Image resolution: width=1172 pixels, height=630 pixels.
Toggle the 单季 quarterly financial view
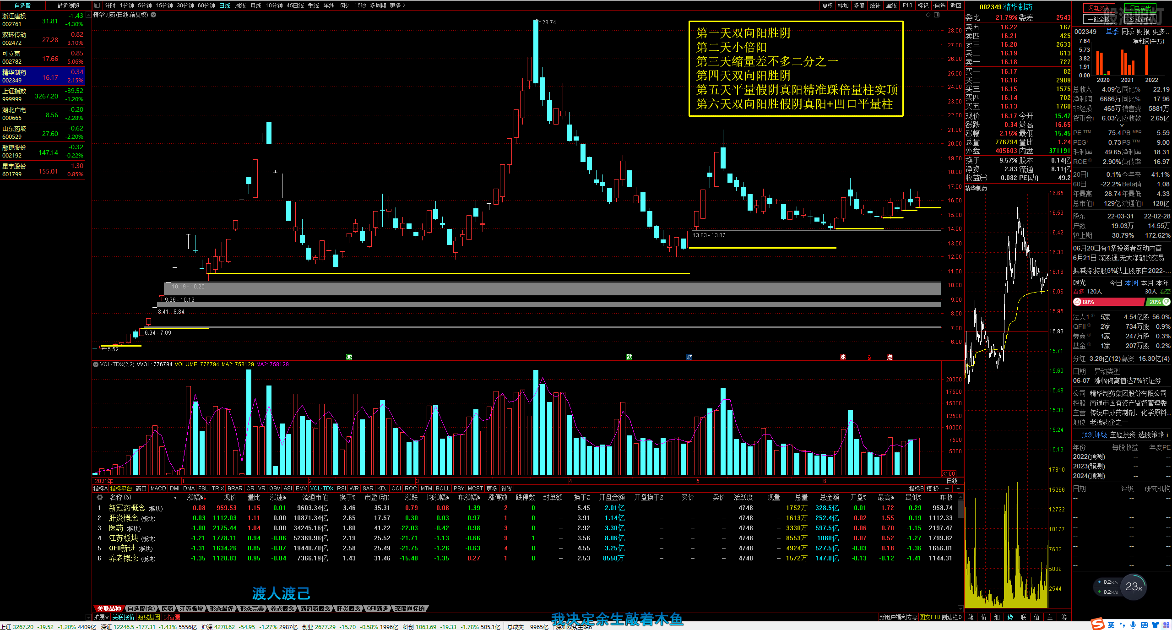(x=1112, y=32)
